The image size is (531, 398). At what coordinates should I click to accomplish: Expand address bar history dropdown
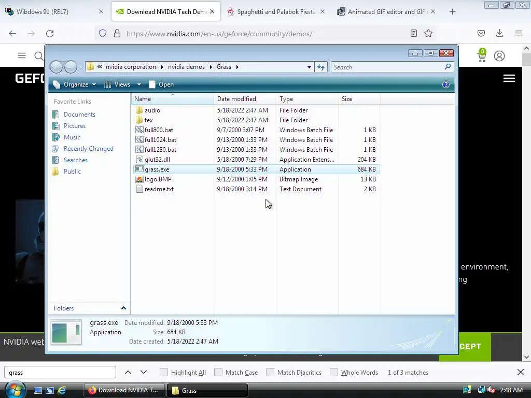309,67
